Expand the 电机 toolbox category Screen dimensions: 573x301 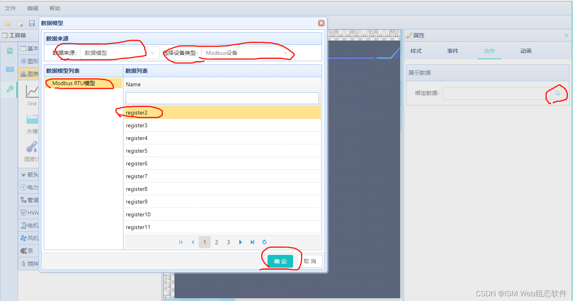click(x=29, y=225)
